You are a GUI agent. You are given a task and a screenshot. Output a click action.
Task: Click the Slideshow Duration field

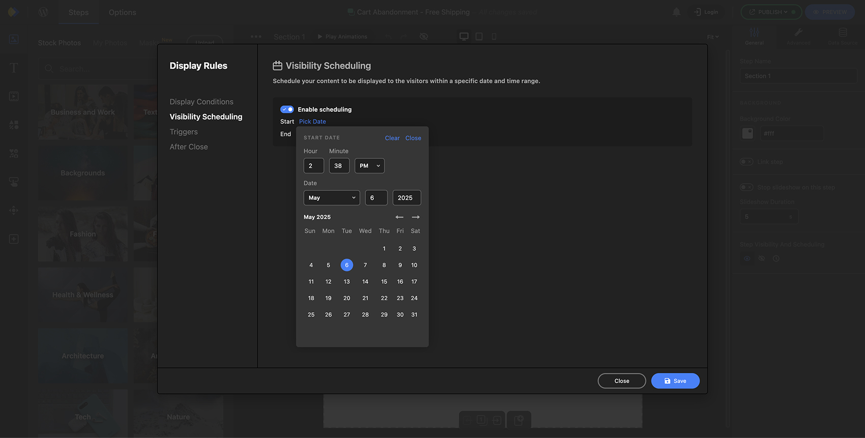click(x=768, y=217)
